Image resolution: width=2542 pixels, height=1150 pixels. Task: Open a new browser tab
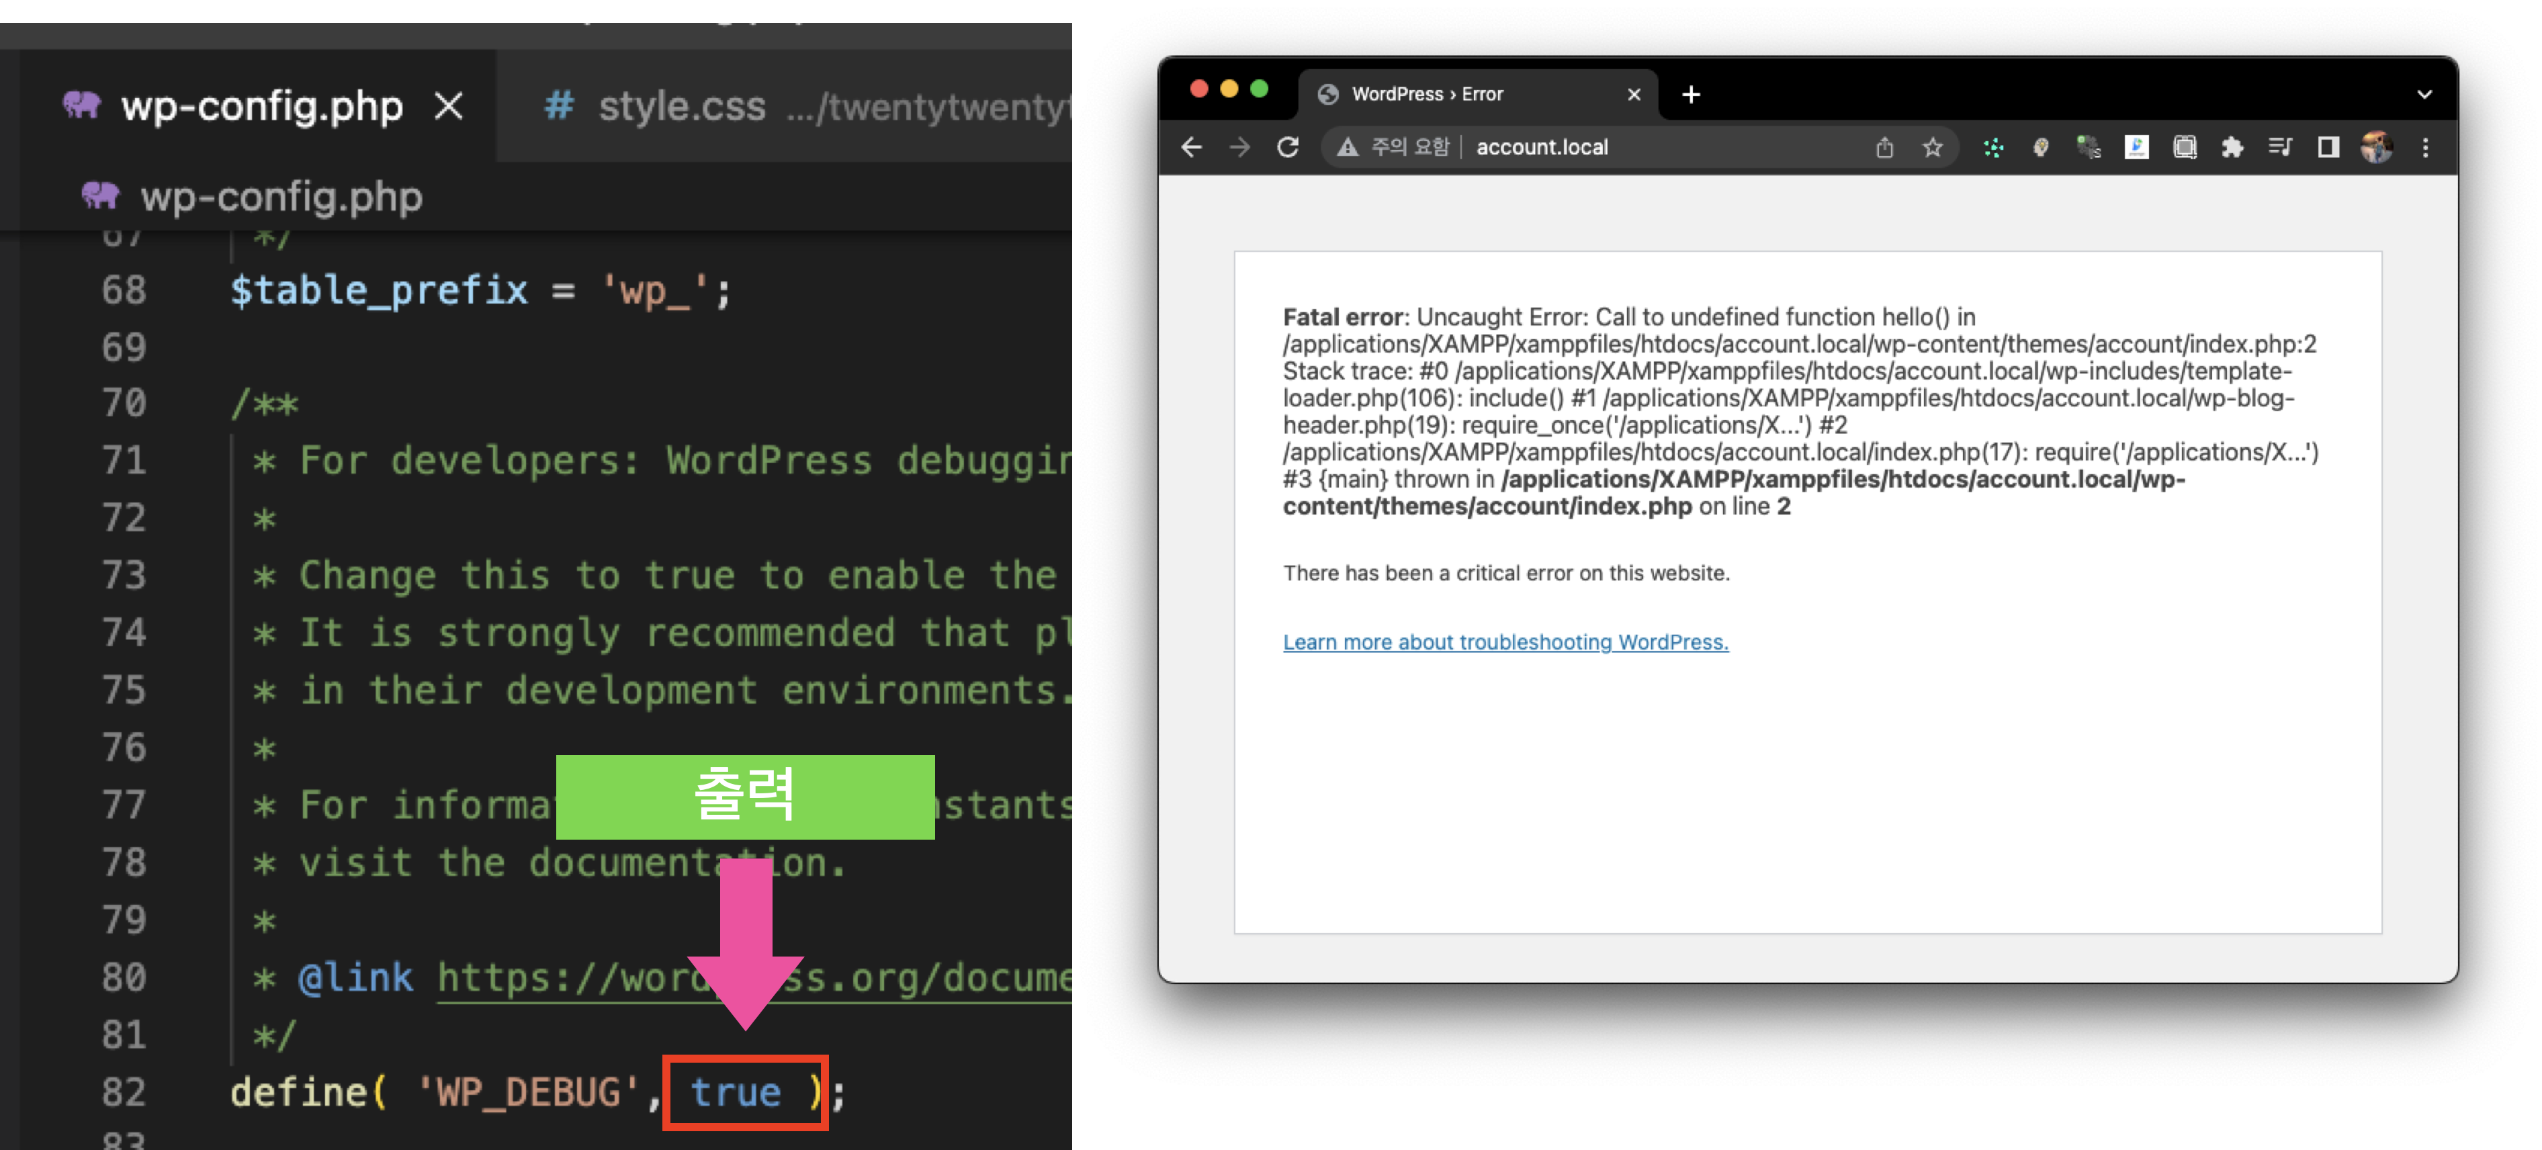[1690, 95]
